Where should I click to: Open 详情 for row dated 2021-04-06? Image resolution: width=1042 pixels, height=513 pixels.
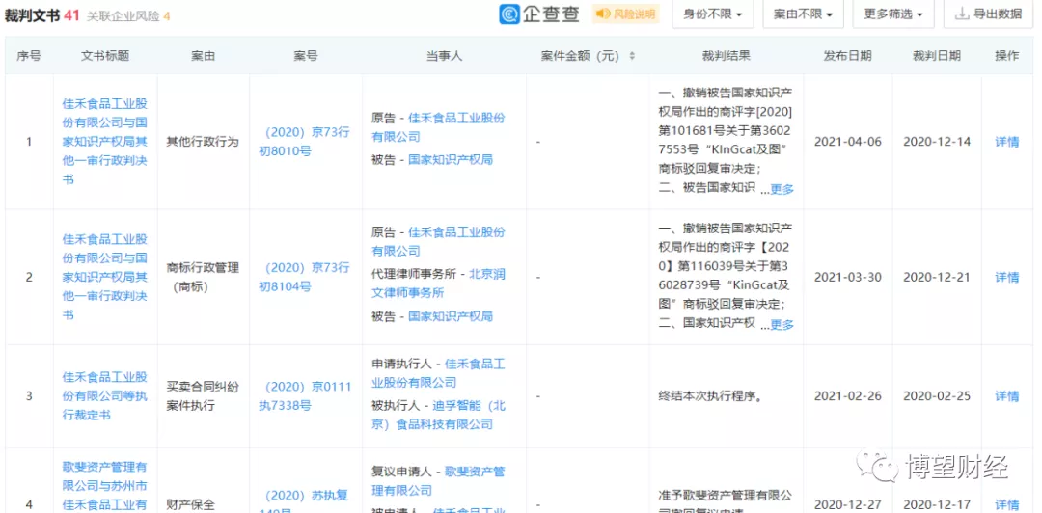tap(1006, 142)
